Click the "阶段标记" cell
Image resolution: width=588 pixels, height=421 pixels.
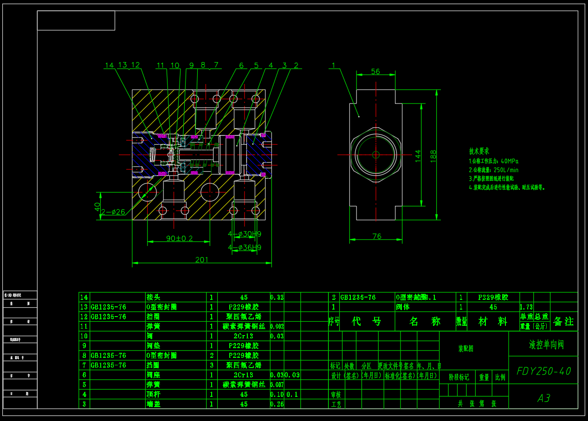[459, 377]
